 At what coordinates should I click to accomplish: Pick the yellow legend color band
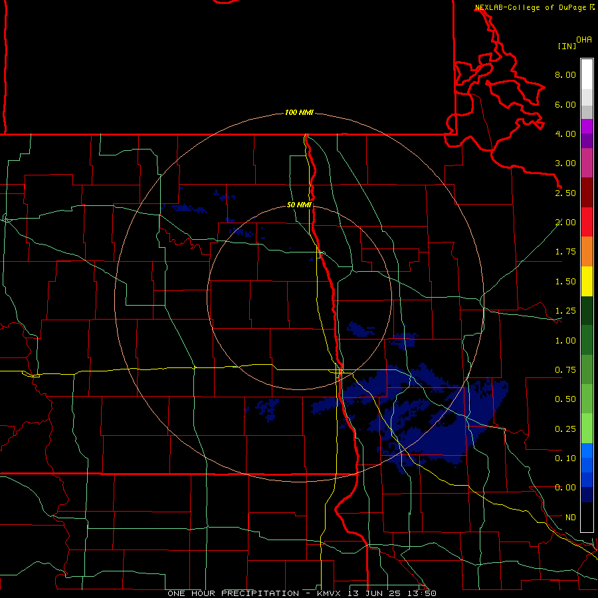(587, 282)
